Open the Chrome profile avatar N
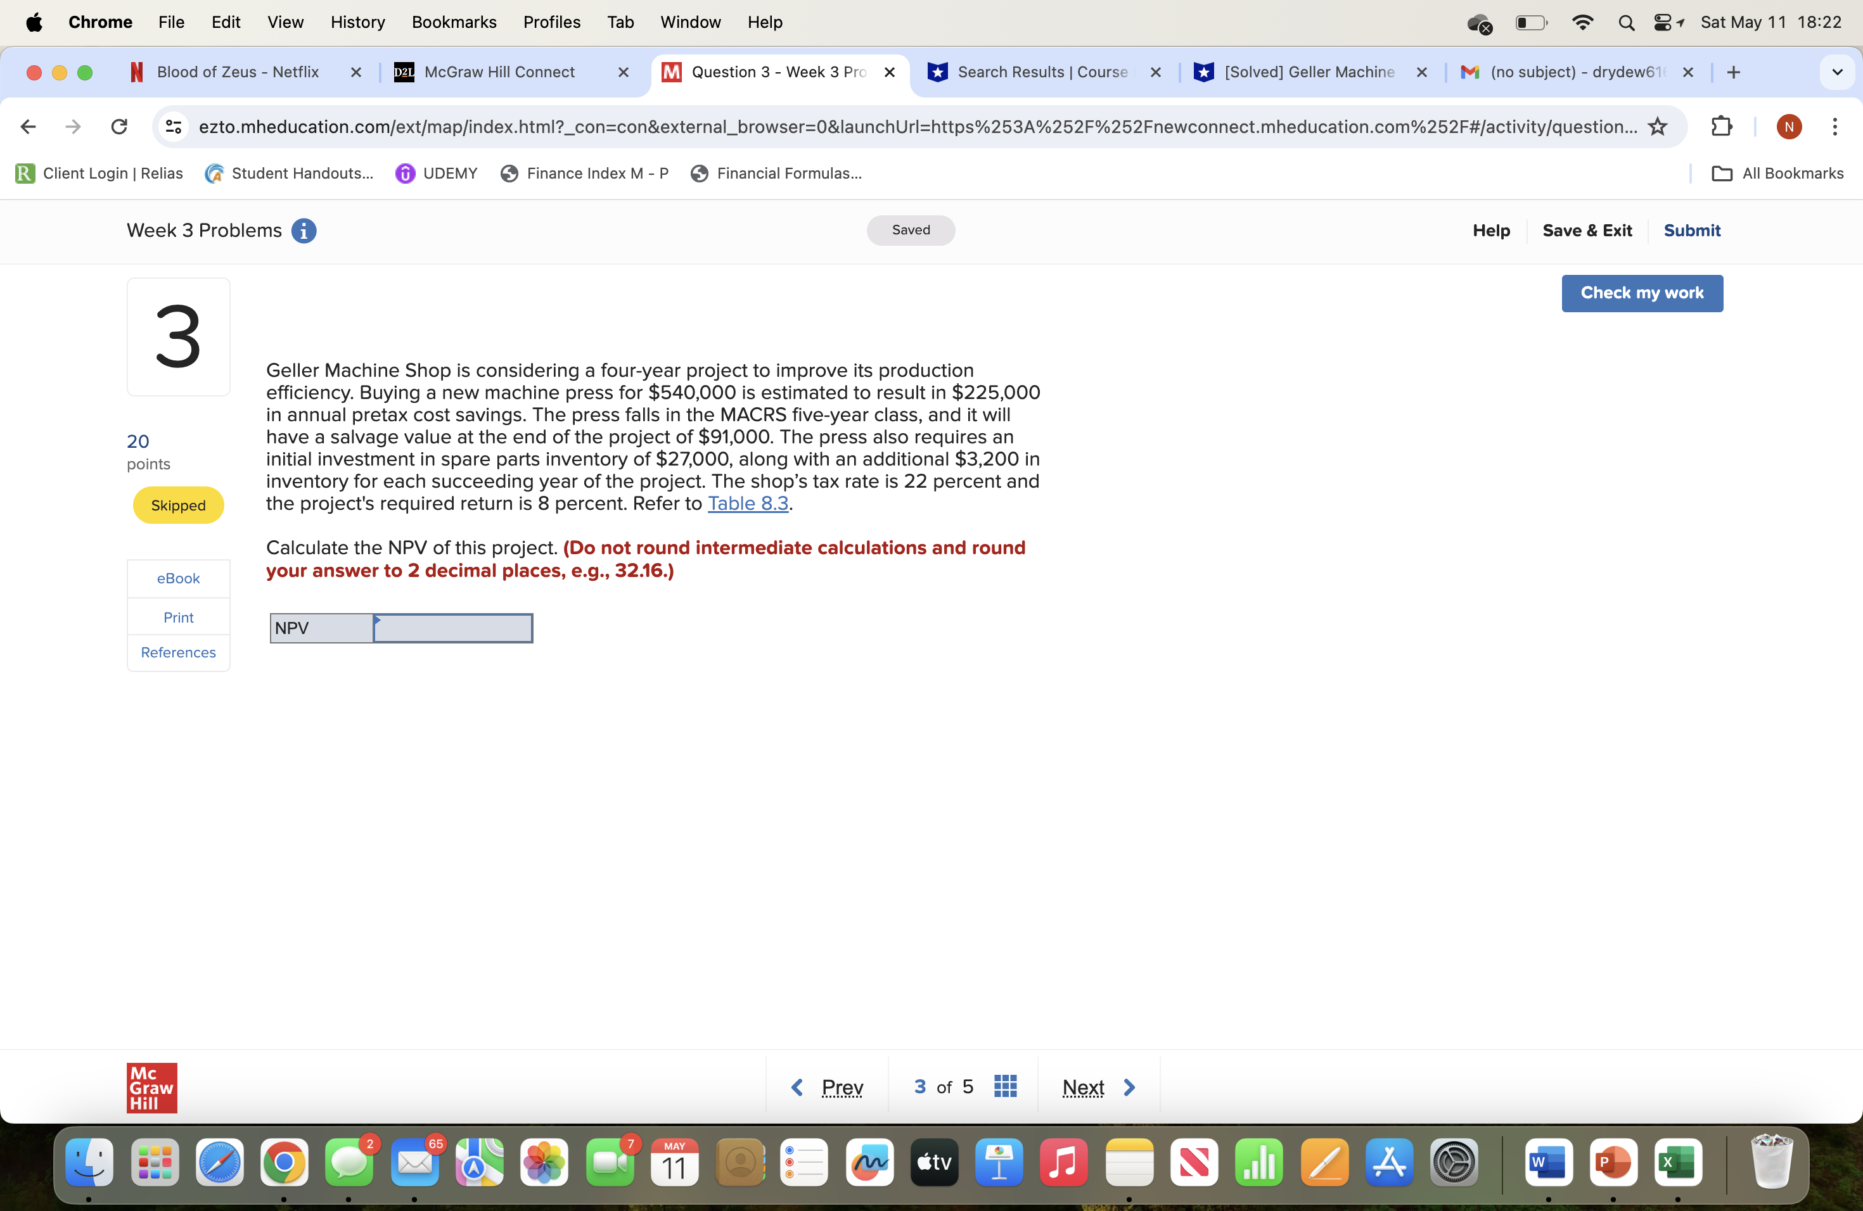This screenshot has width=1863, height=1211. (1789, 127)
